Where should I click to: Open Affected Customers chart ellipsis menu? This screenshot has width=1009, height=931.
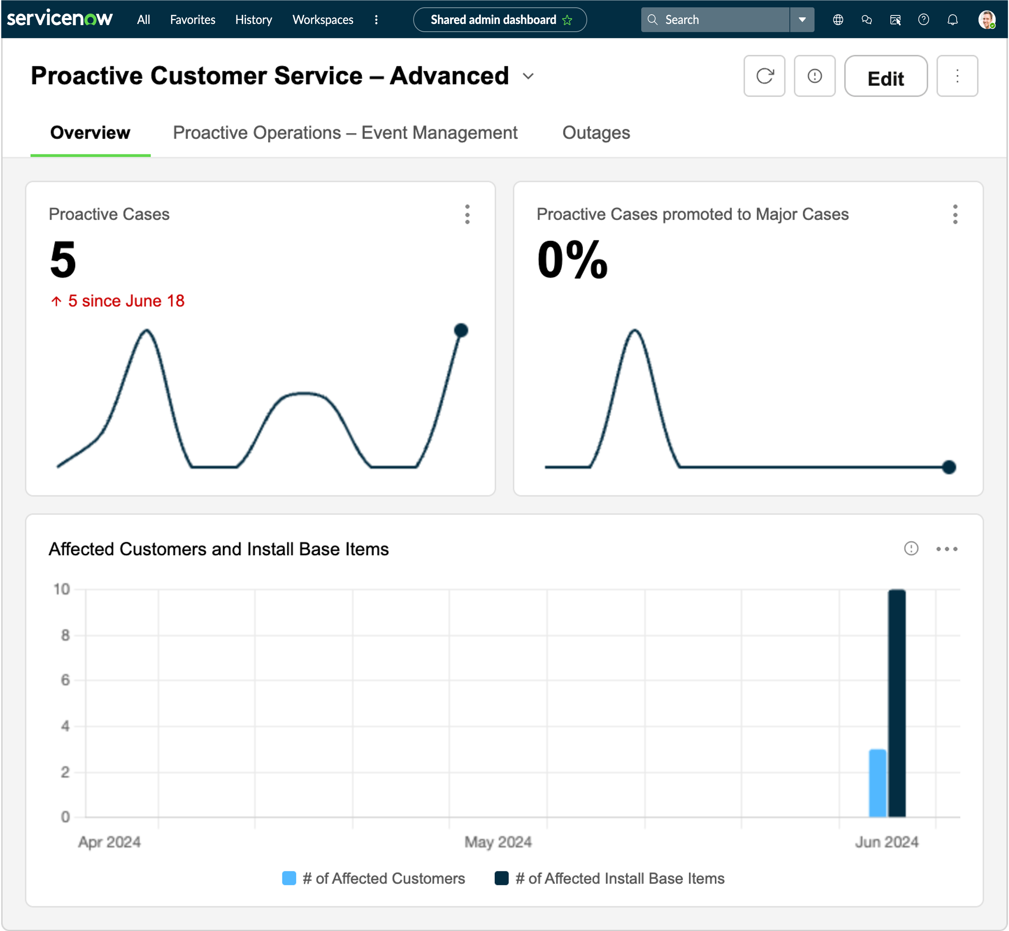pos(947,549)
